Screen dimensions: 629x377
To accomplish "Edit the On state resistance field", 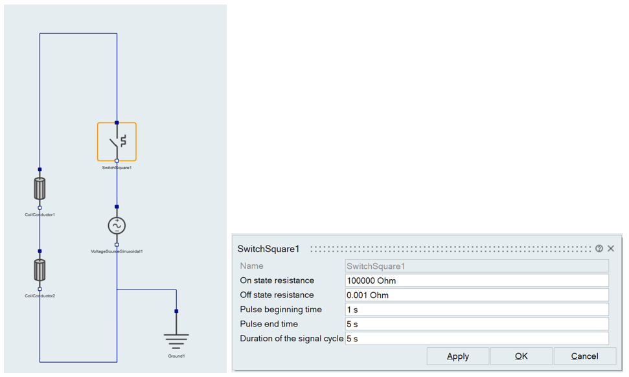I will point(477,280).
